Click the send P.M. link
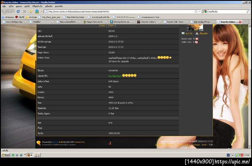Viewport: 252px width, 166px height. [189, 34]
